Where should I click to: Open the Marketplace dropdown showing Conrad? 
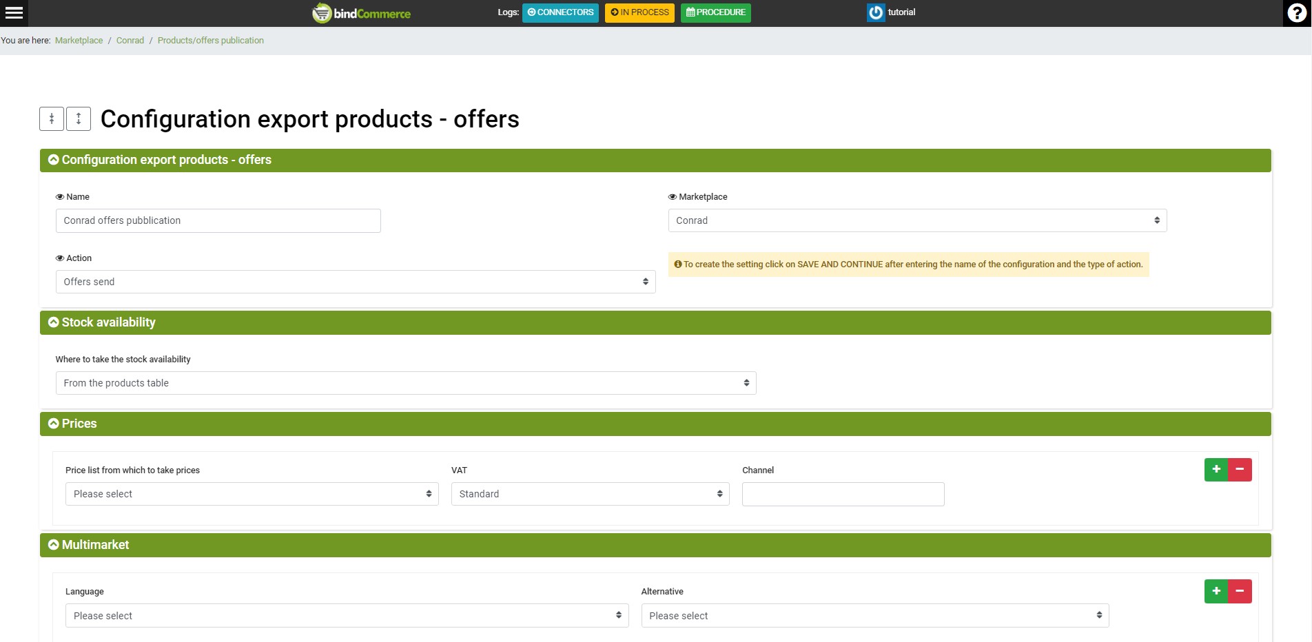(916, 220)
